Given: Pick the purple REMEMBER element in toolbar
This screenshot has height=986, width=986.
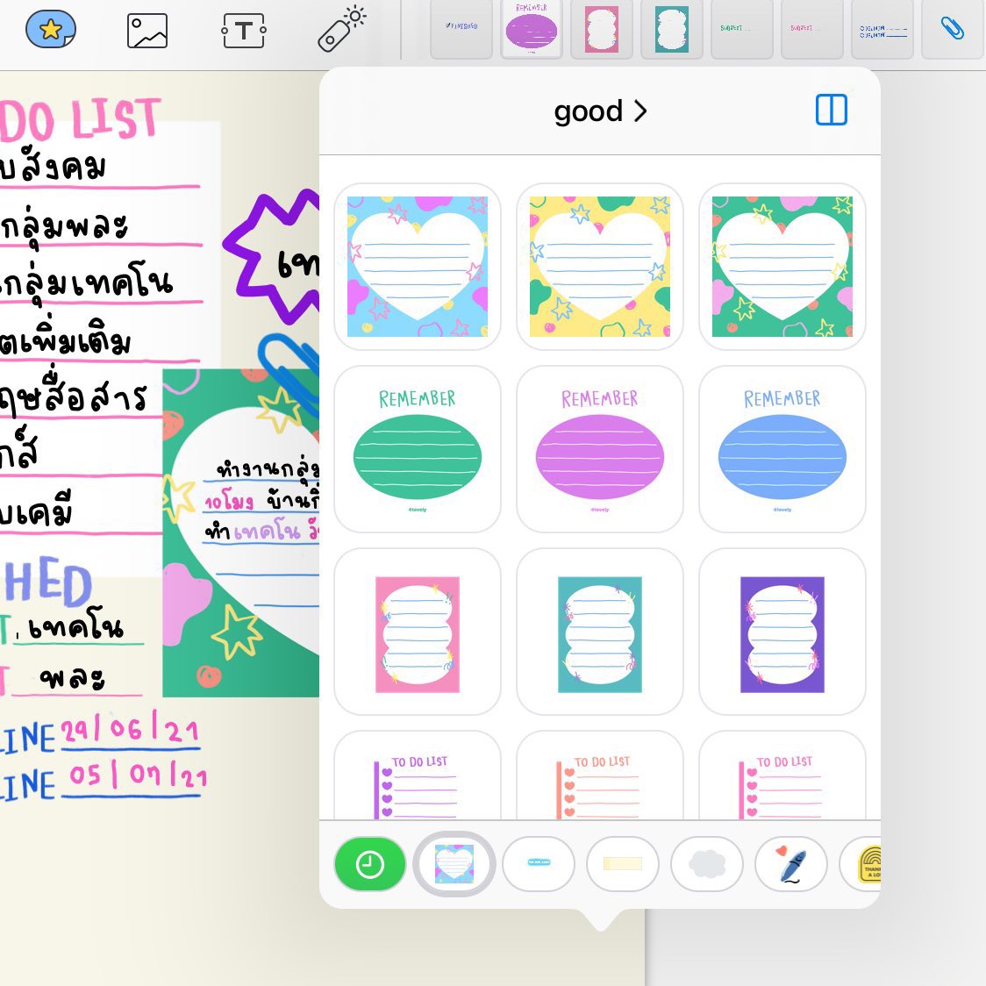Looking at the screenshot, I should (x=532, y=29).
